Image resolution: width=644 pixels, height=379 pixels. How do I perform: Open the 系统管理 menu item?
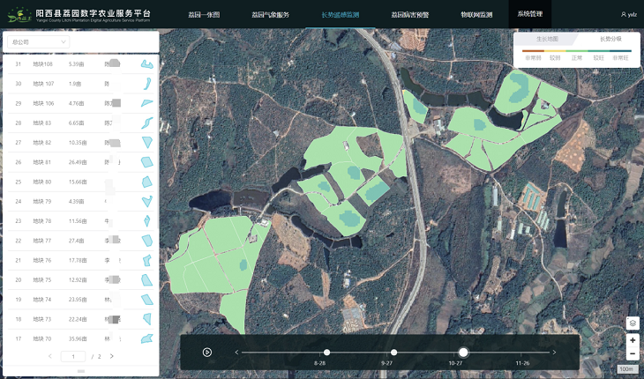point(530,15)
